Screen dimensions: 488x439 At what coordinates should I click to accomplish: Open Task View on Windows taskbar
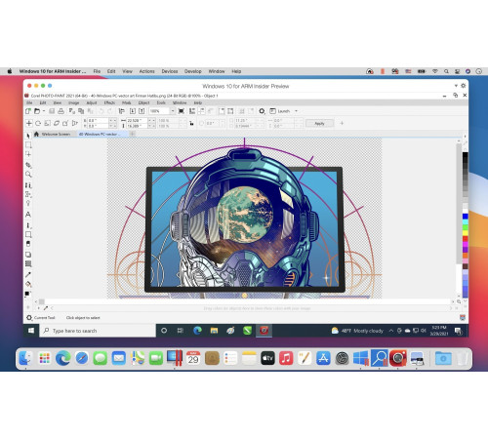coord(180,331)
